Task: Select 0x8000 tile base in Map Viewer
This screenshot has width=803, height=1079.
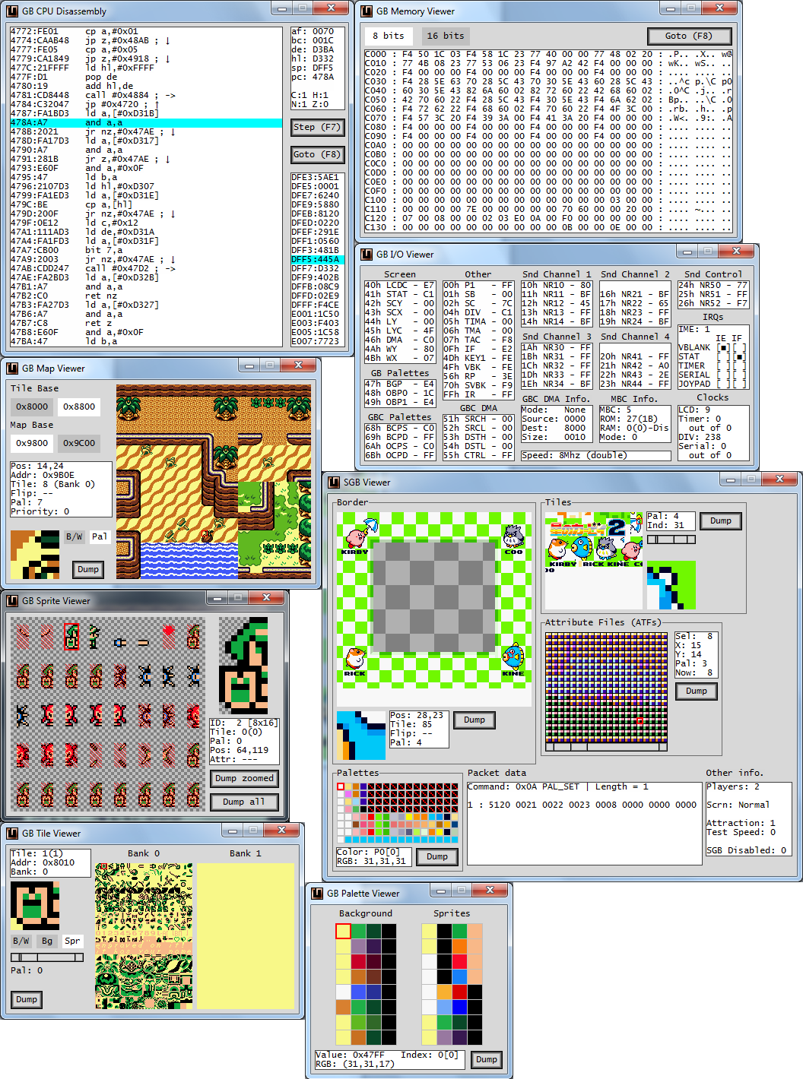Action: click(x=32, y=407)
